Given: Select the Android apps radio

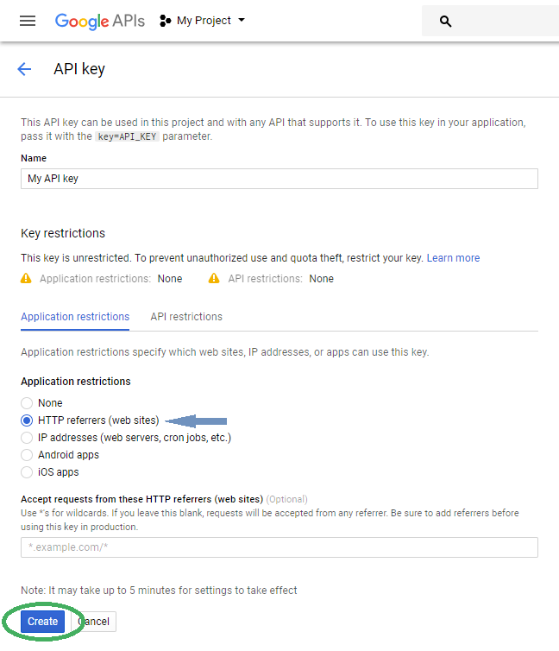Looking at the screenshot, I should (x=27, y=455).
